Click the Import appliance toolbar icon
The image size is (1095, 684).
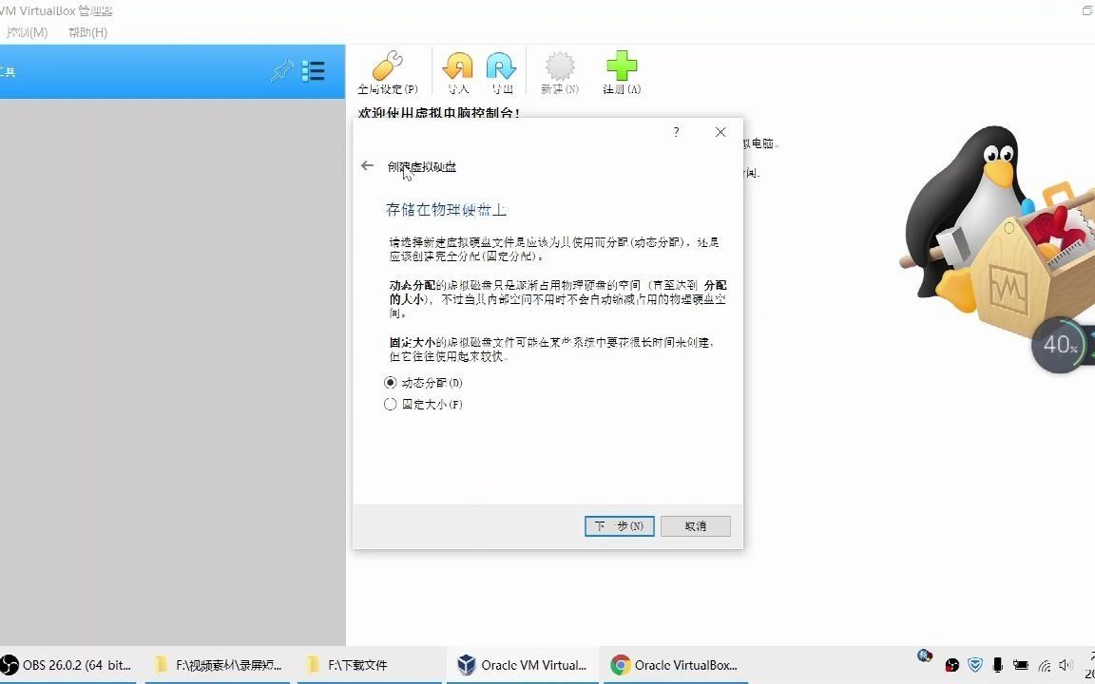(457, 71)
